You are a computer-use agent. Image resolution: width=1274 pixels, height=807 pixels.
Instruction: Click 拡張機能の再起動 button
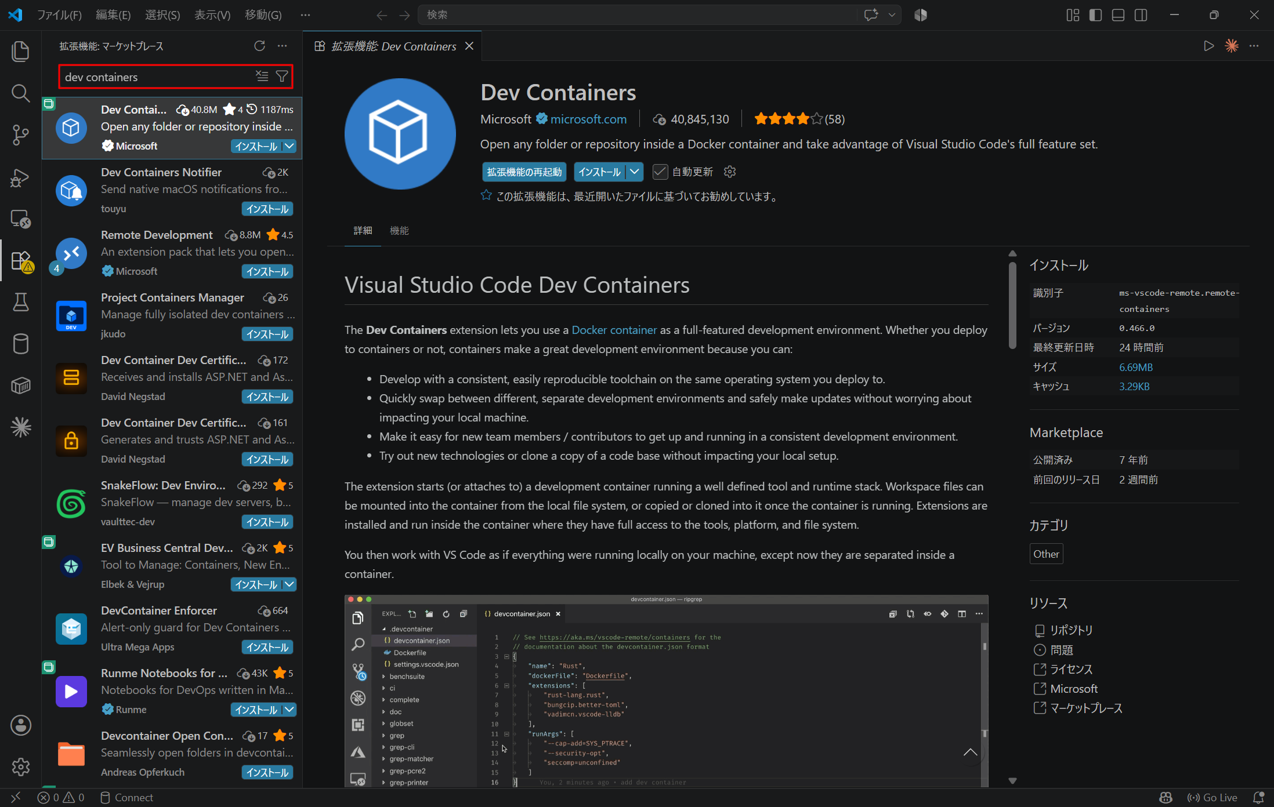coord(524,172)
